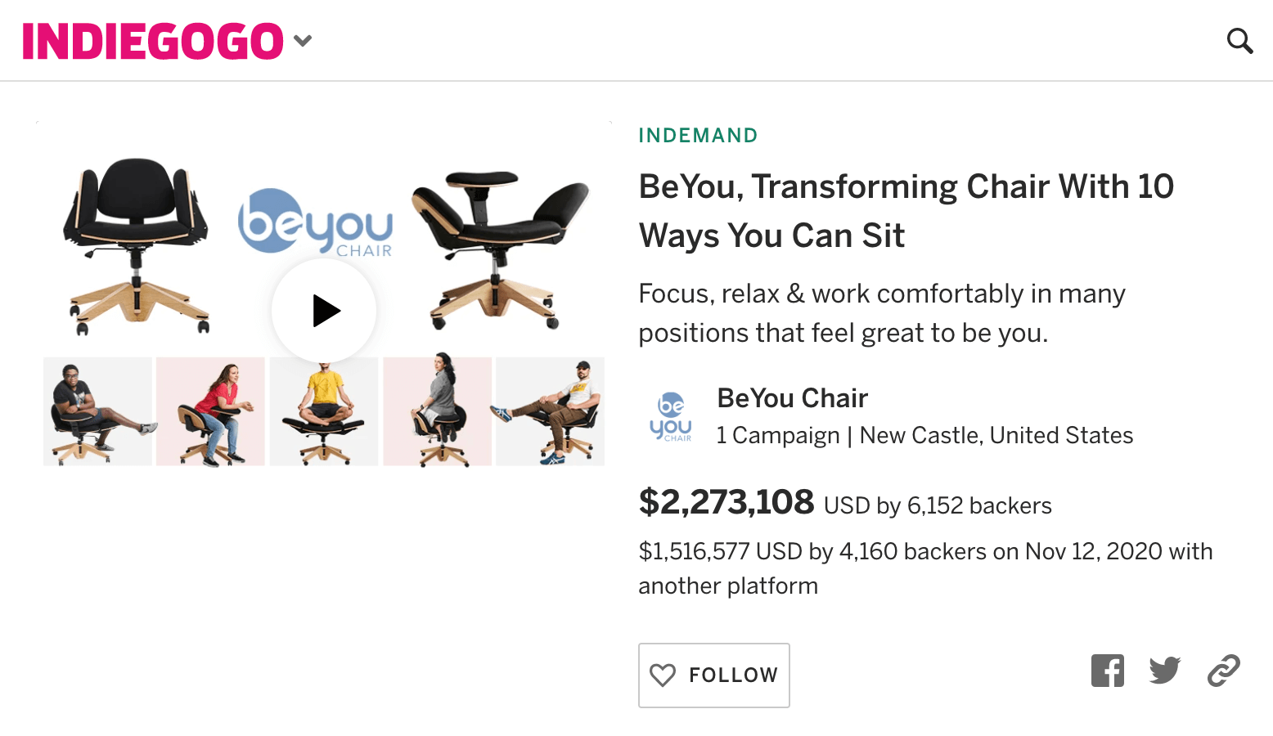Viewport: 1273px width, 736px height.
Task: Share the campaign on Twitter
Action: tap(1164, 671)
